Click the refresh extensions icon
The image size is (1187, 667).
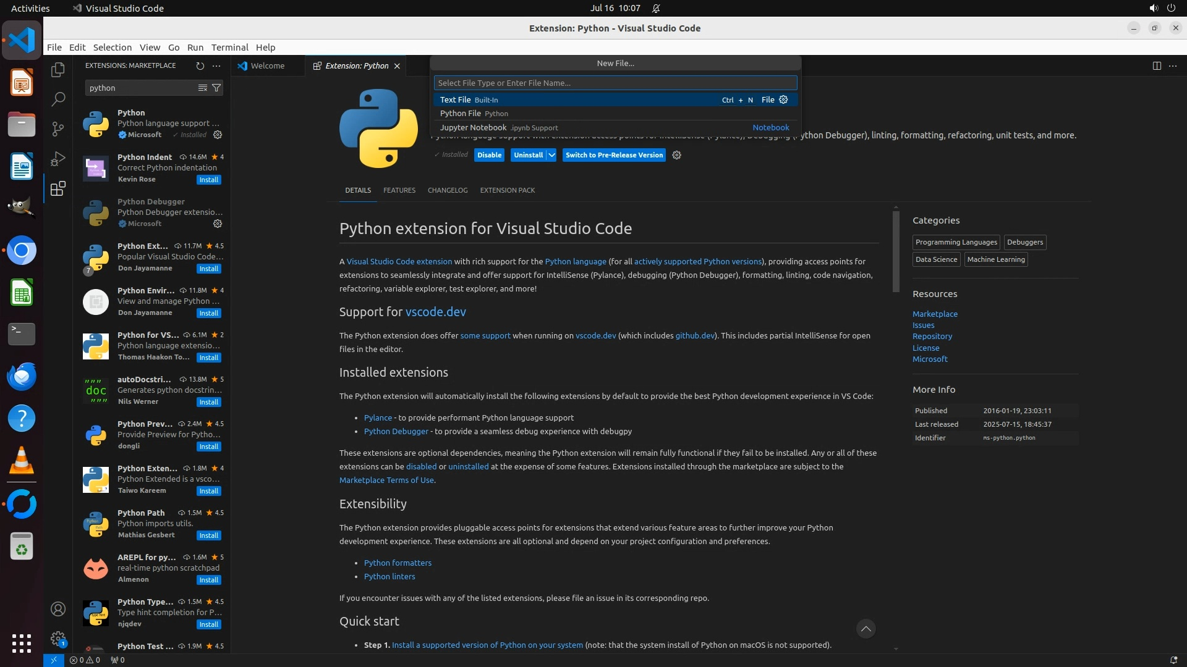tap(200, 65)
